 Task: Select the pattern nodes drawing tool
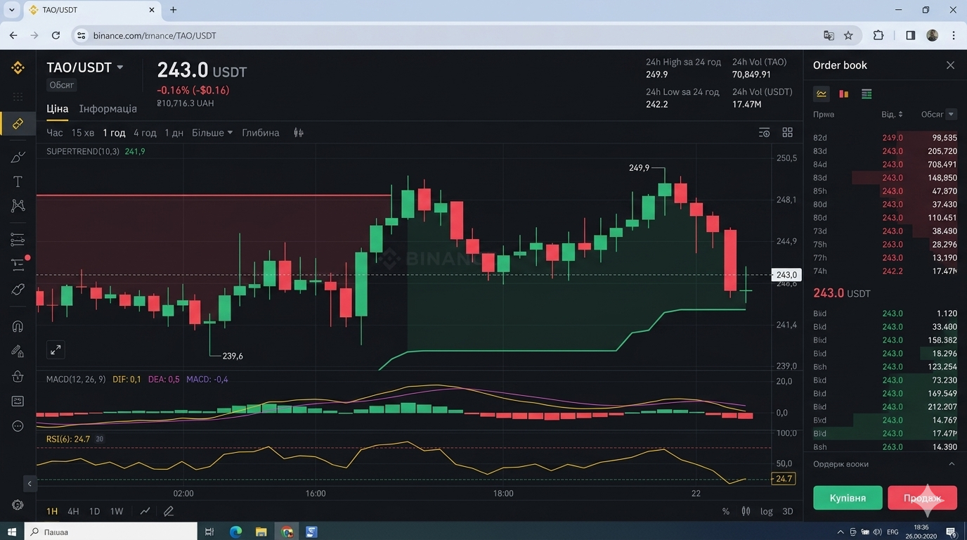click(18, 205)
